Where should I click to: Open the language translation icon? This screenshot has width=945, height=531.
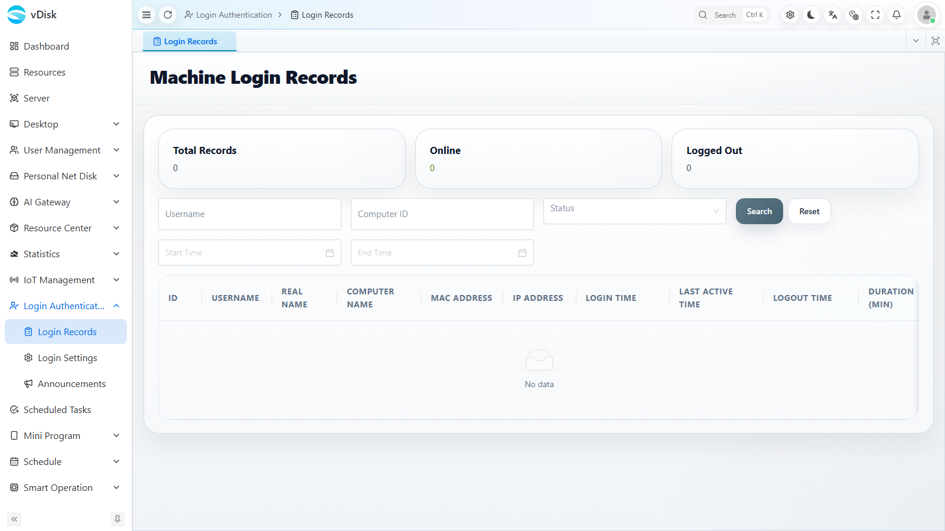[x=833, y=15]
